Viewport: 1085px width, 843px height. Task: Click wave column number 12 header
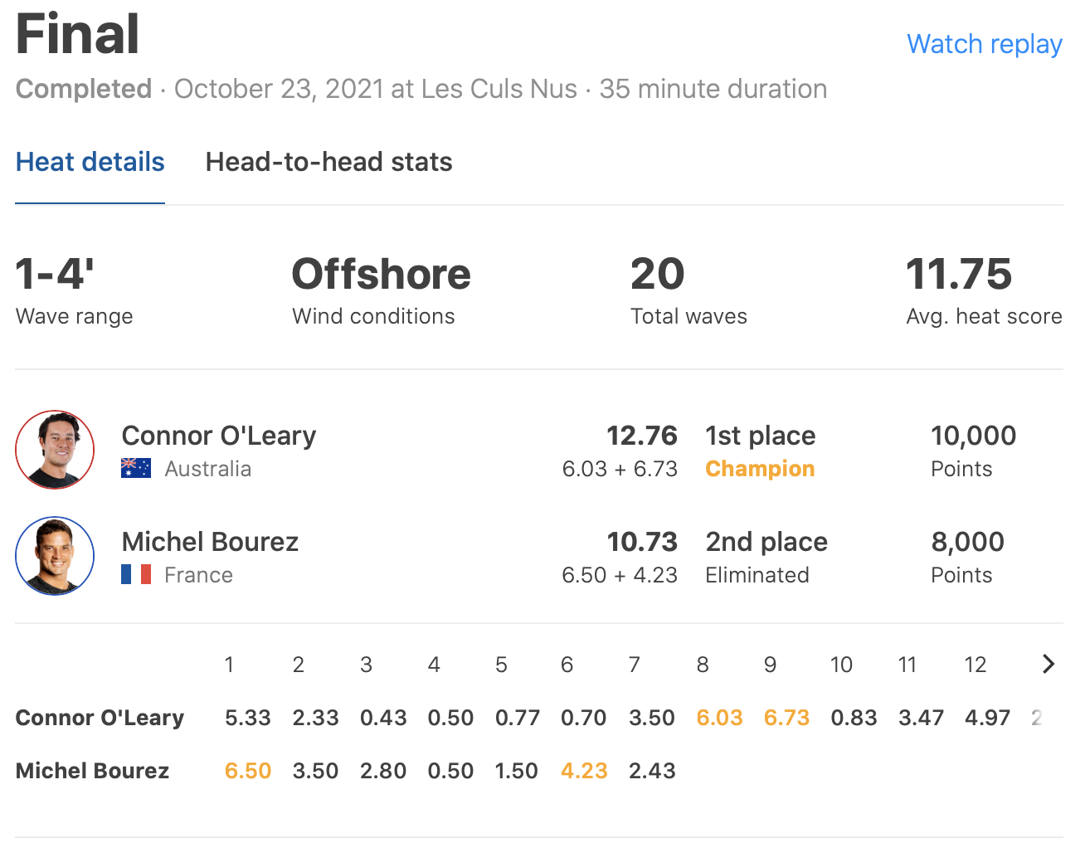[x=976, y=665]
